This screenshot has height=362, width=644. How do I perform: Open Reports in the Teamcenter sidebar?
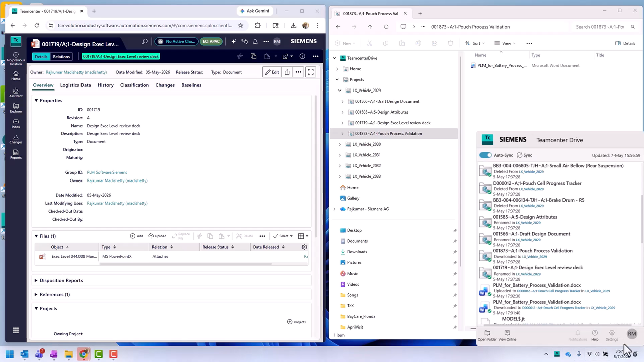point(16,155)
